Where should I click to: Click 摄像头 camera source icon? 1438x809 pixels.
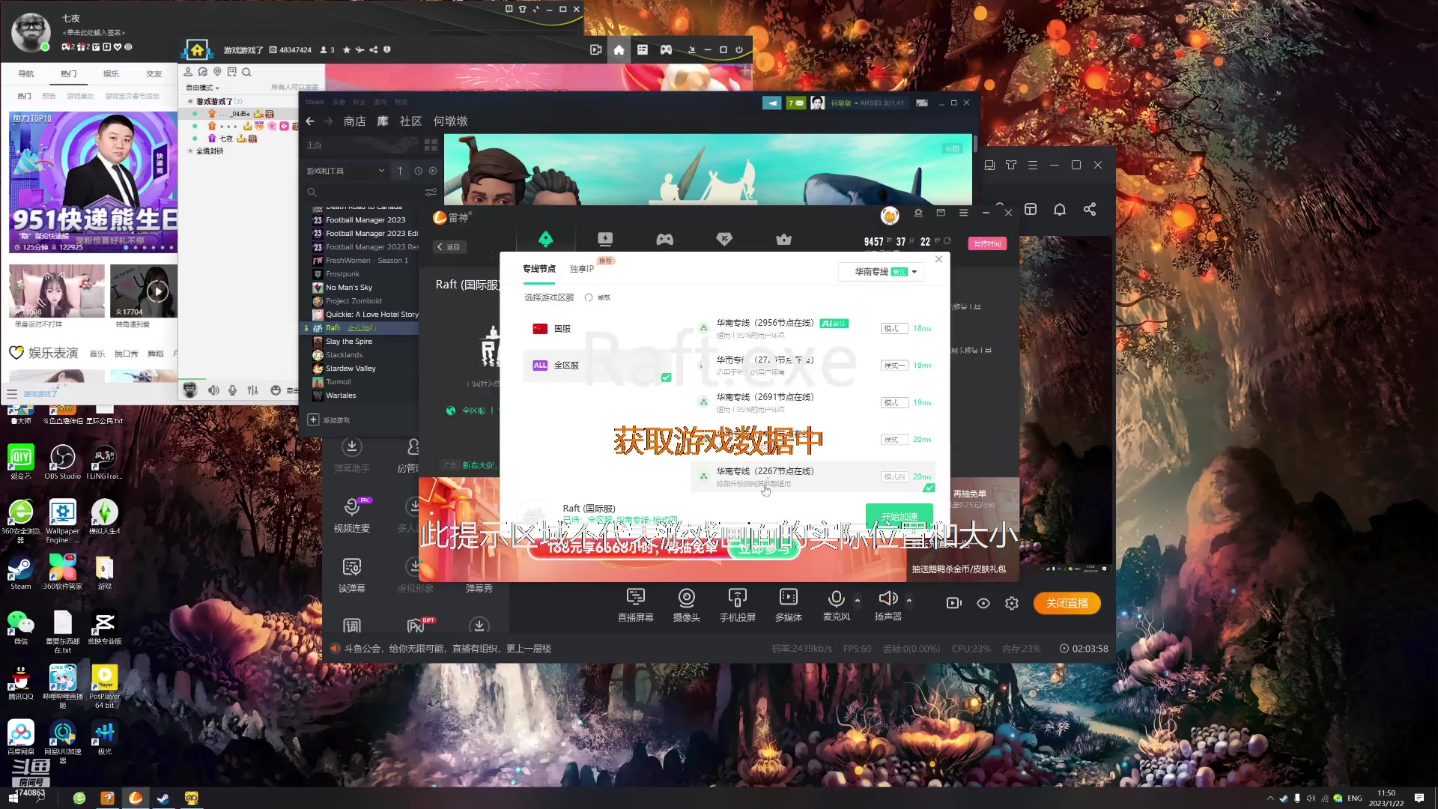(686, 597)
